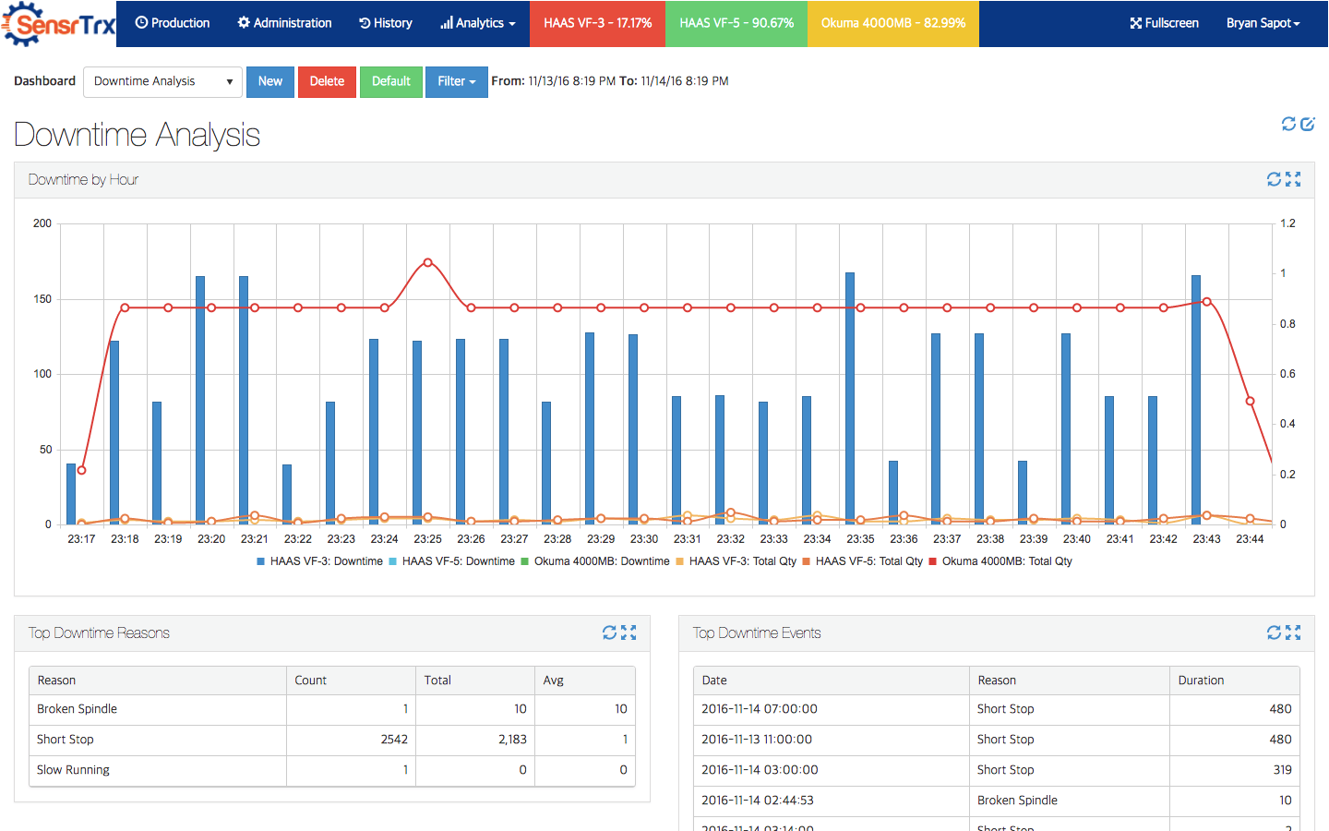This screenshot has height=831, width=1329.
Task: Click the From/To date range text
Action: point(610,81)
